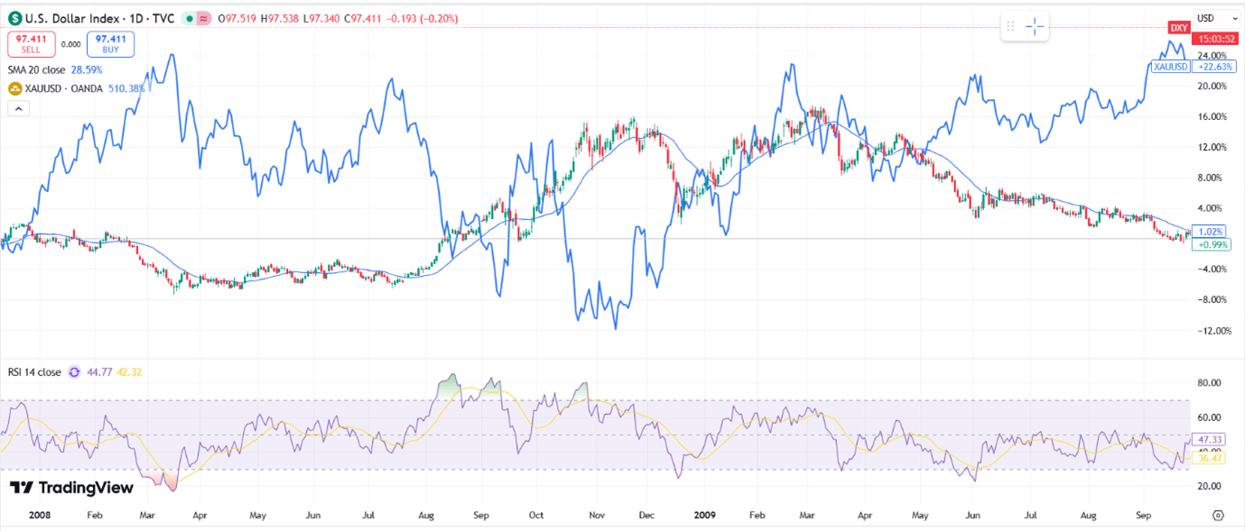Image resolution: width=1245 pixels, height=531 pixels.
Task: Click the drag-handle dots on the floating widget
Action: [1010, 26]
